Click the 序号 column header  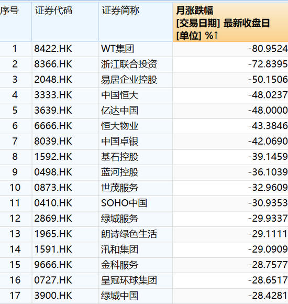[x=16, y=22]
